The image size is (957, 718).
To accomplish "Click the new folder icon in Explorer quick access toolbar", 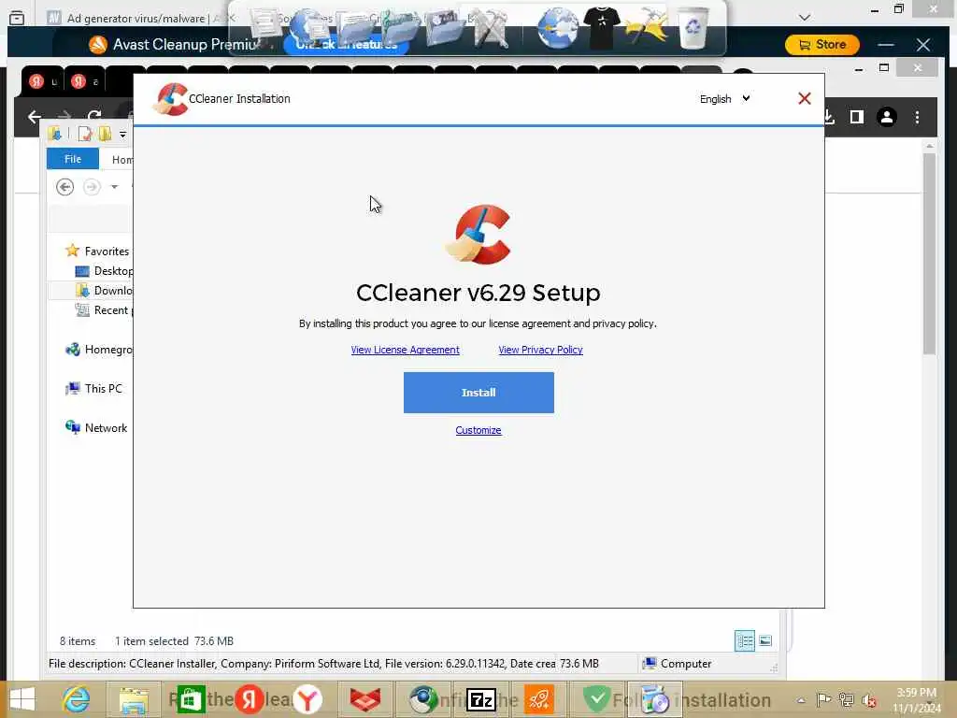I will (105, 134).
